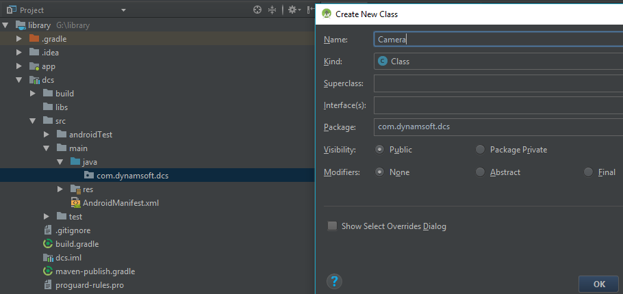The height and width of the screenshot is (294, 623).
Task: Click the help question mark icon
Action: click(334, 281)
